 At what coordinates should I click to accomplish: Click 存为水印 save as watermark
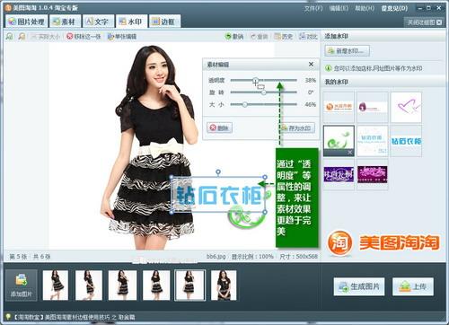[x=297, y=128]
